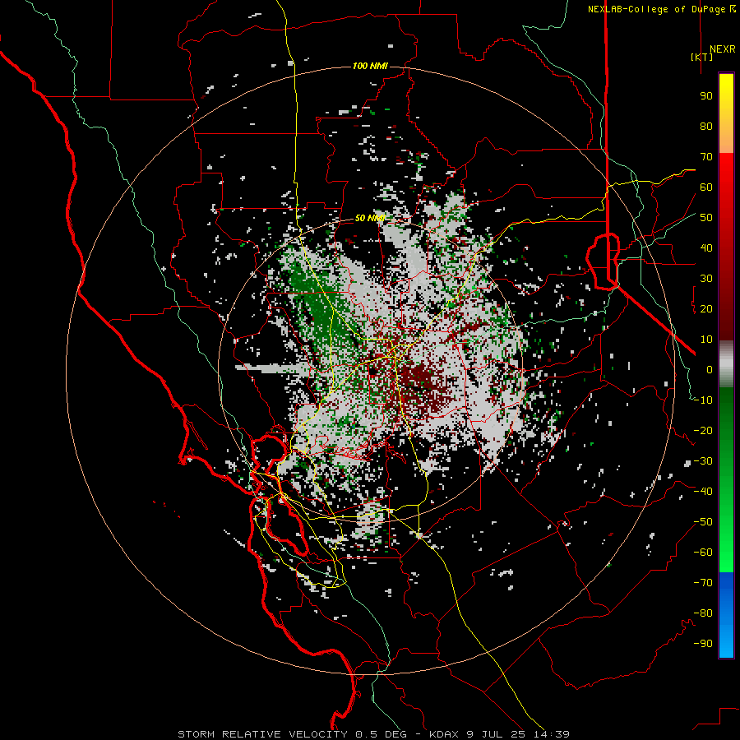Click the -90 scale value
This screenshot has width=740, height=740.
703,644
